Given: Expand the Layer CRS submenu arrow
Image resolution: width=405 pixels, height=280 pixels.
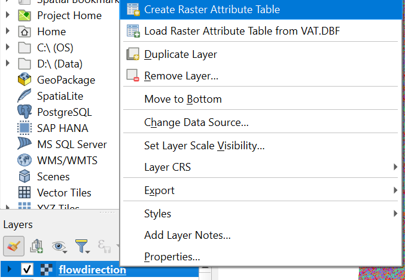Looking at the screenshot, I should pos(395,167).
